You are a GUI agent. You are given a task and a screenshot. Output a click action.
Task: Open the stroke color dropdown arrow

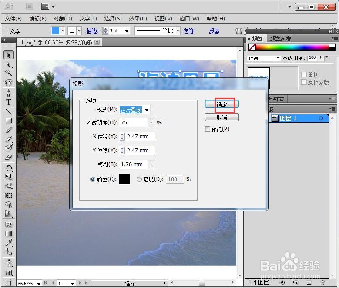[79, 31]
